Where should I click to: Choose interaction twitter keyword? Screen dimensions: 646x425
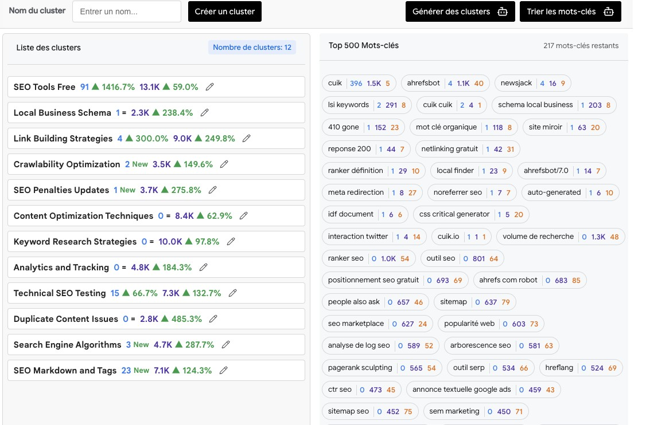click(374, 237)
